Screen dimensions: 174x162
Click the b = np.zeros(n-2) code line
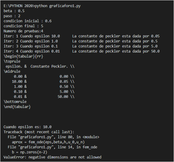pyautogui.click(x=29, y=152)
